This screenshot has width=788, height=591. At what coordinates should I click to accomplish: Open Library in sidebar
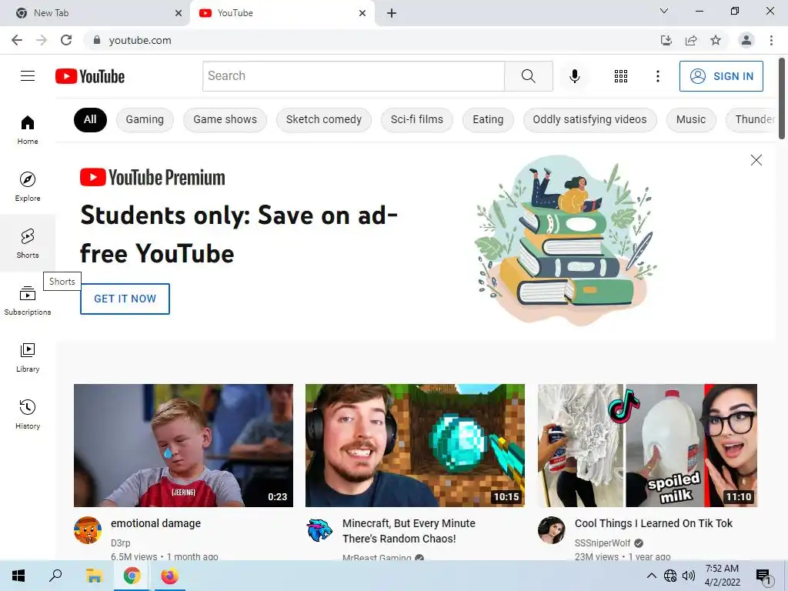click(28, 357)
